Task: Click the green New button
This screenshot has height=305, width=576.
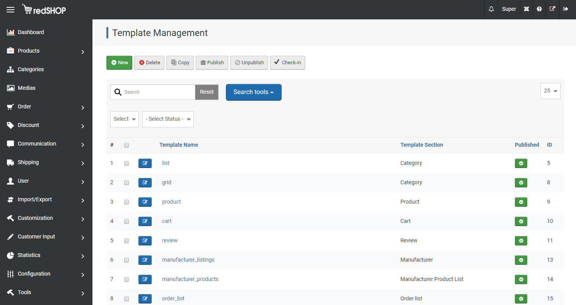Action: pyautogui.click(x=120, y=63)
